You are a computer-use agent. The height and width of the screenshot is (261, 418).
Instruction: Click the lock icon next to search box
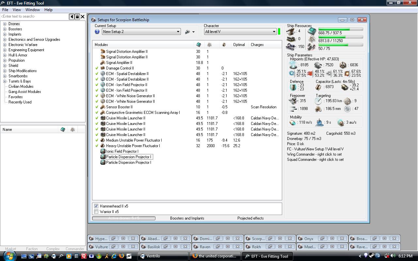click(x=77, y=17)
